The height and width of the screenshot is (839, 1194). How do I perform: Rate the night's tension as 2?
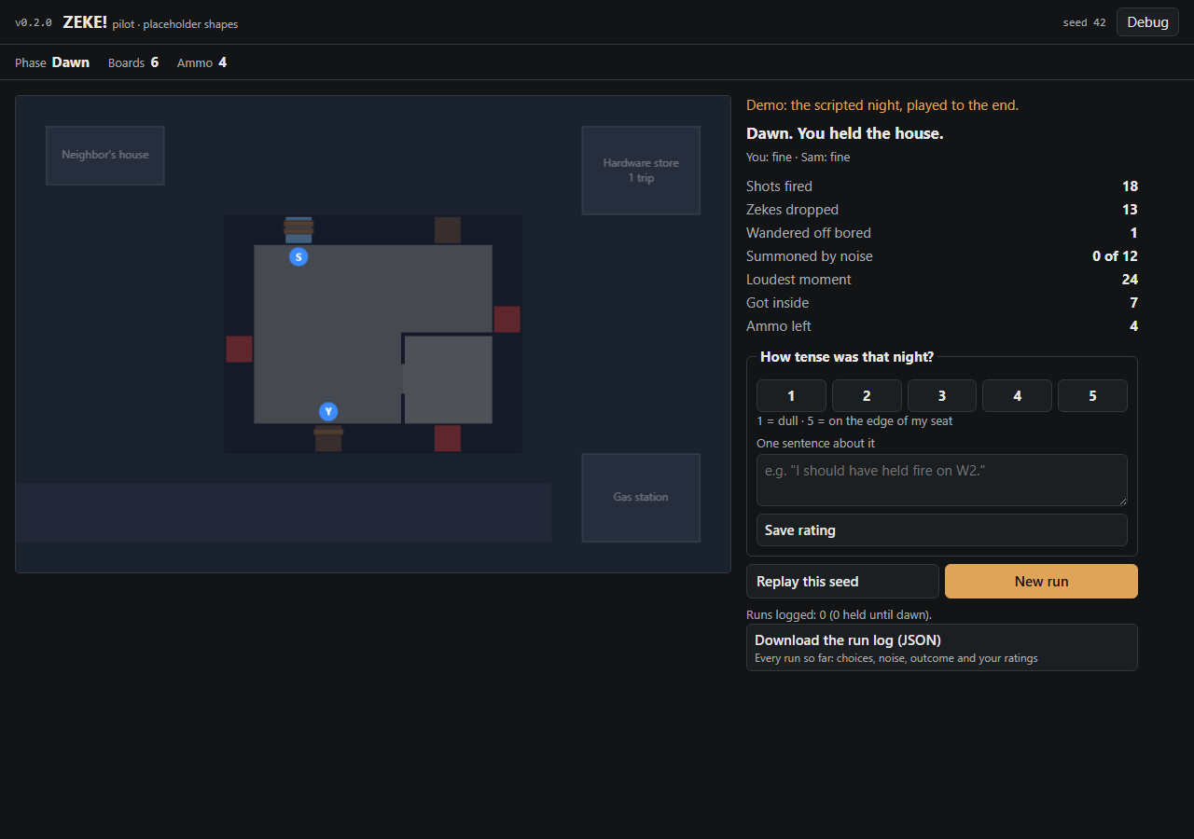click(x=867, y=396)
